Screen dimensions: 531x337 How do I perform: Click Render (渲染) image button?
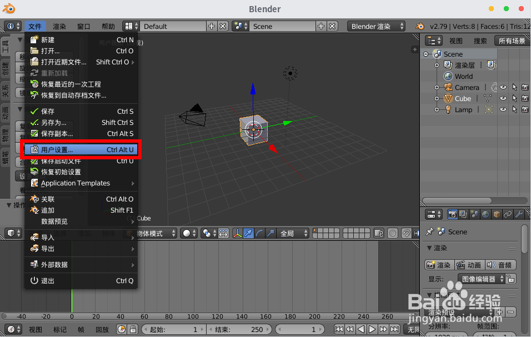pos(439,265)
